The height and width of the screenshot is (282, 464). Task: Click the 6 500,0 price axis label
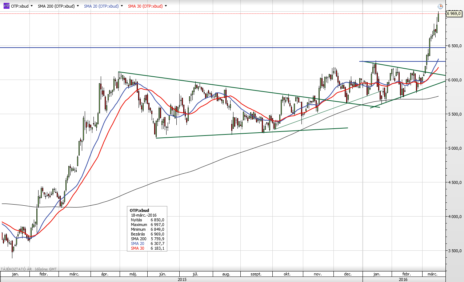[x=455, y=46]
